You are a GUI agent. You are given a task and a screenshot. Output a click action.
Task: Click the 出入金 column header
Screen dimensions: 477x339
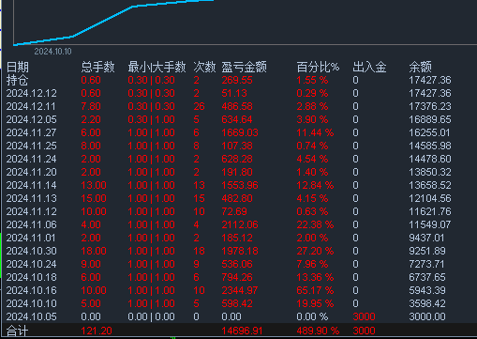pyautogui.click(x=369, y=67)
